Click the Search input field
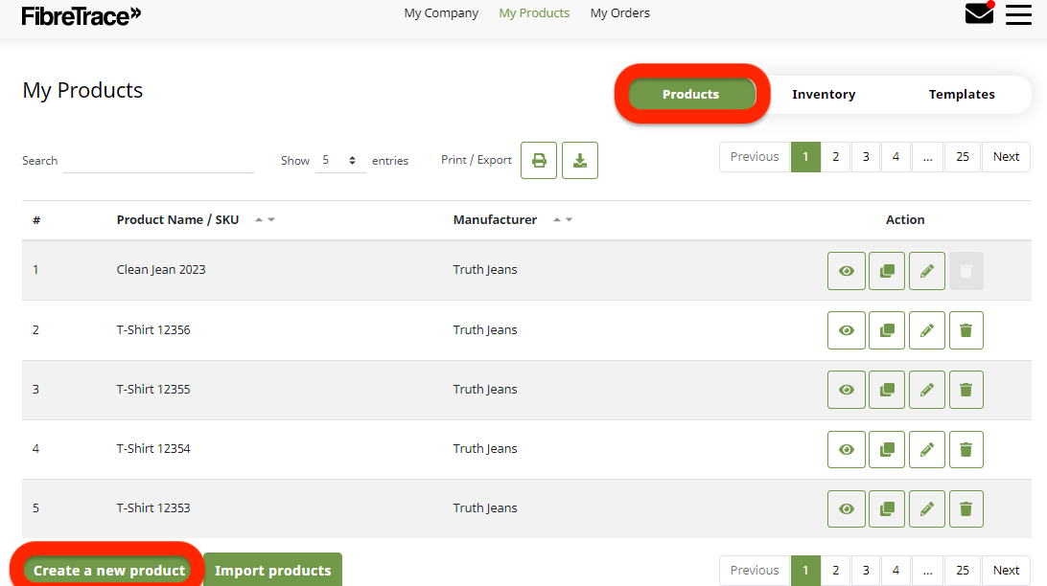Screen dimensions: 1047x586 [x=158, y=161]
